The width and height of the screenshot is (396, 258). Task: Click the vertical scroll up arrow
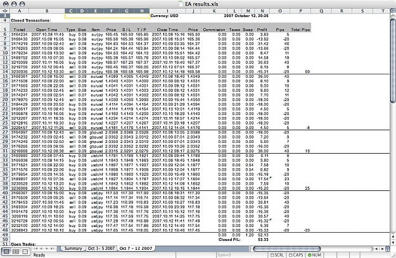click(393, 236)
